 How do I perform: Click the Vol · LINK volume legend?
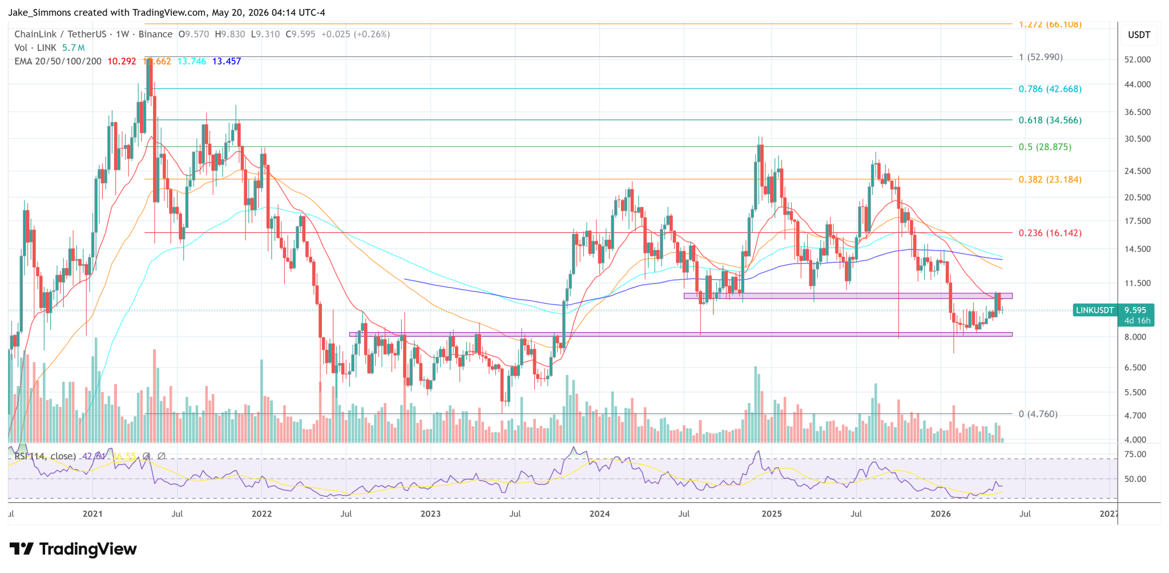[50, 47]
